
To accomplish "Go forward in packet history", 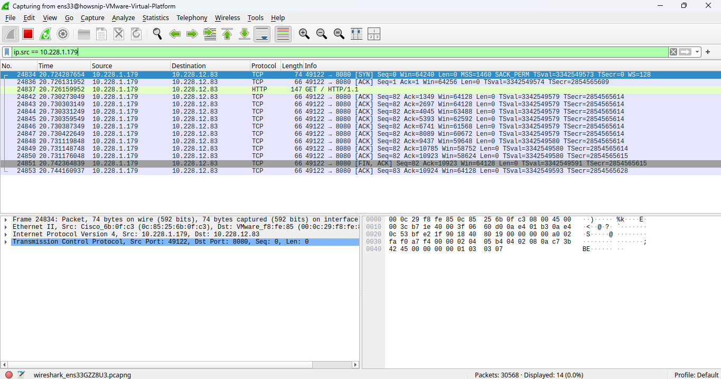I will click(x=192, y=34).
